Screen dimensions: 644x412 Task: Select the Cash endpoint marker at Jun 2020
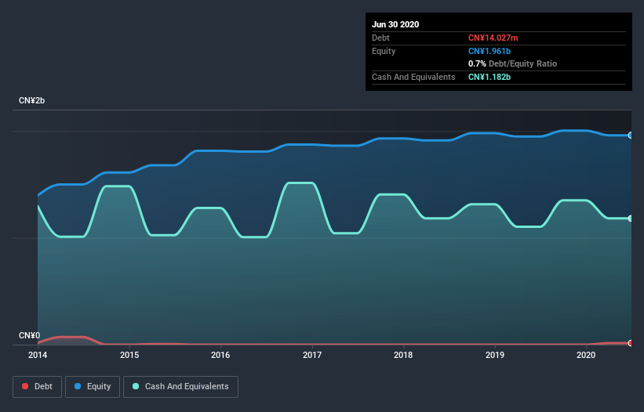631,219
